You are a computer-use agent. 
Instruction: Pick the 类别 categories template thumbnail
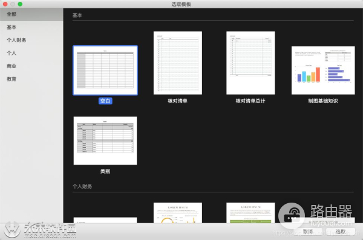105,141
